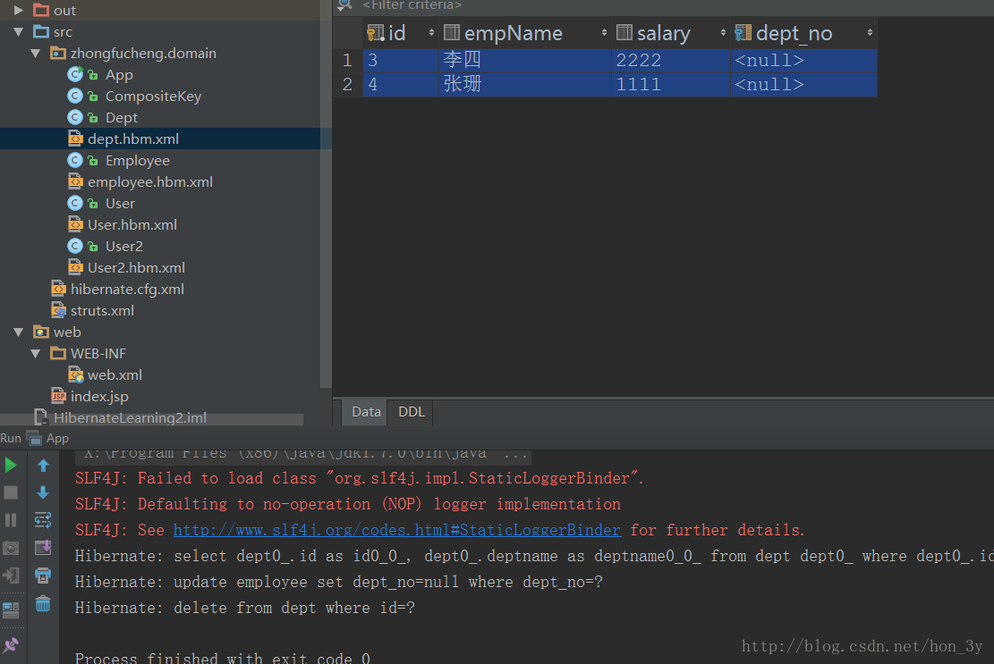Rerun App with green play button

tap(11, 466)
